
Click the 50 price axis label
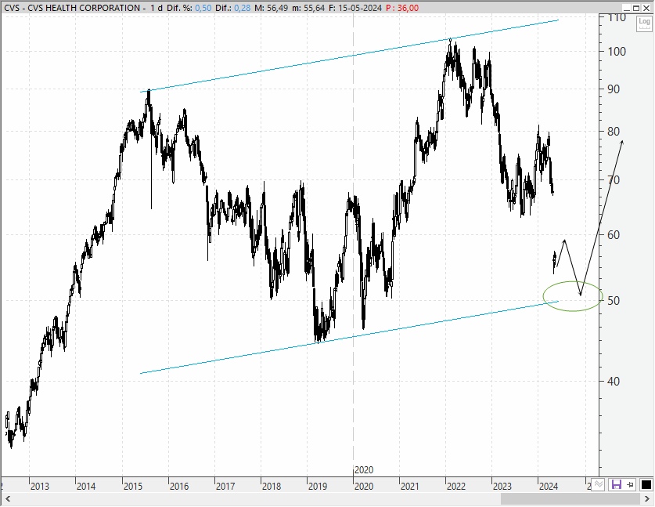click(614, 301)
